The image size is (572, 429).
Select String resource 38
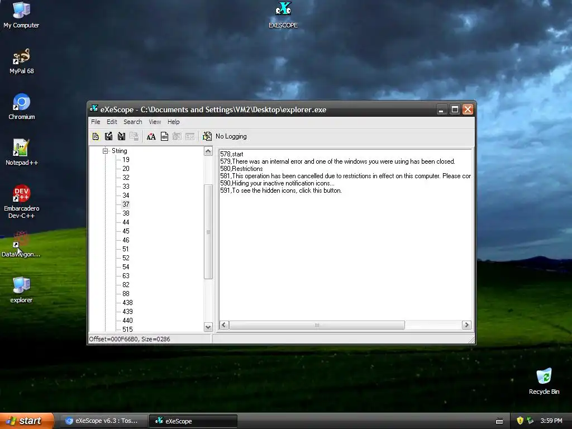click(x=126, y=213)
